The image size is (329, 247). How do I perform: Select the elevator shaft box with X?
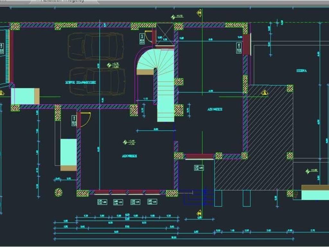(x=165, y=34)
